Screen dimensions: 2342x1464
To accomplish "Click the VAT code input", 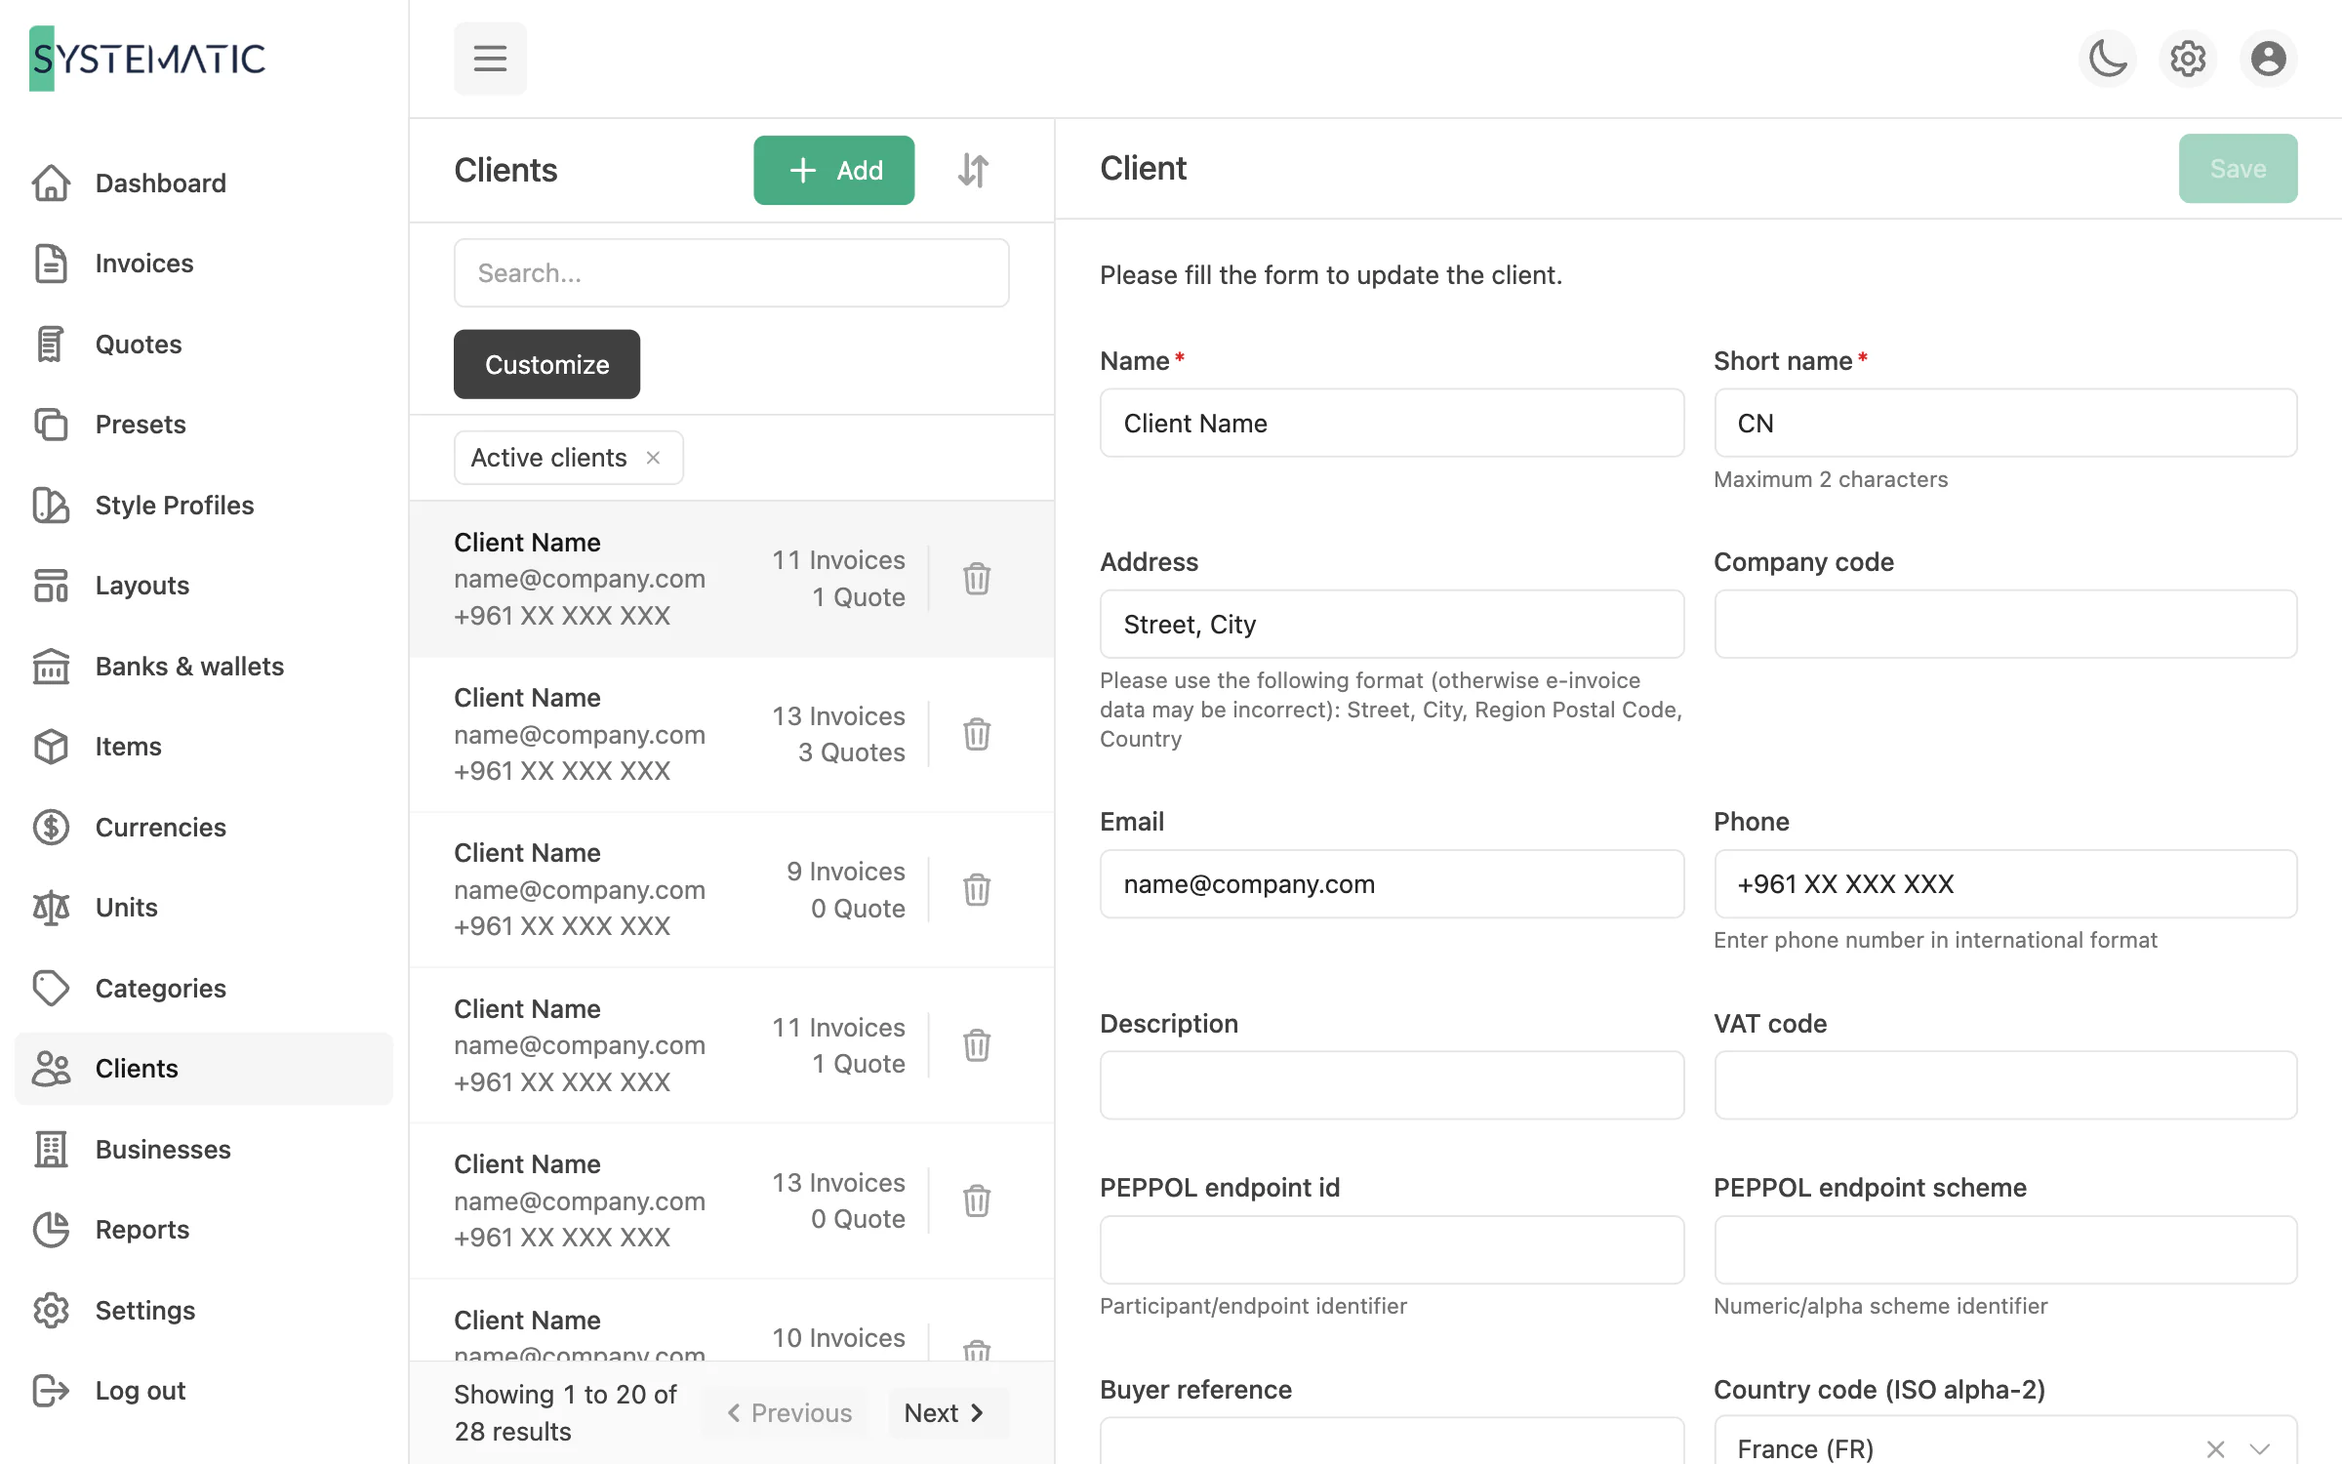I will 2005,1085.
